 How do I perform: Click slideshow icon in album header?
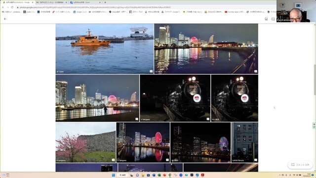pos(273,19)
